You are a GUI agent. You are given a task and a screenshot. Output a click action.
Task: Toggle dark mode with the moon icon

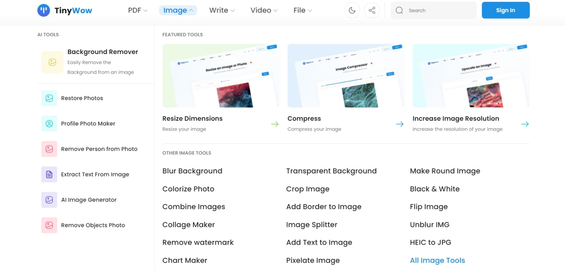[x=352, y=10]
